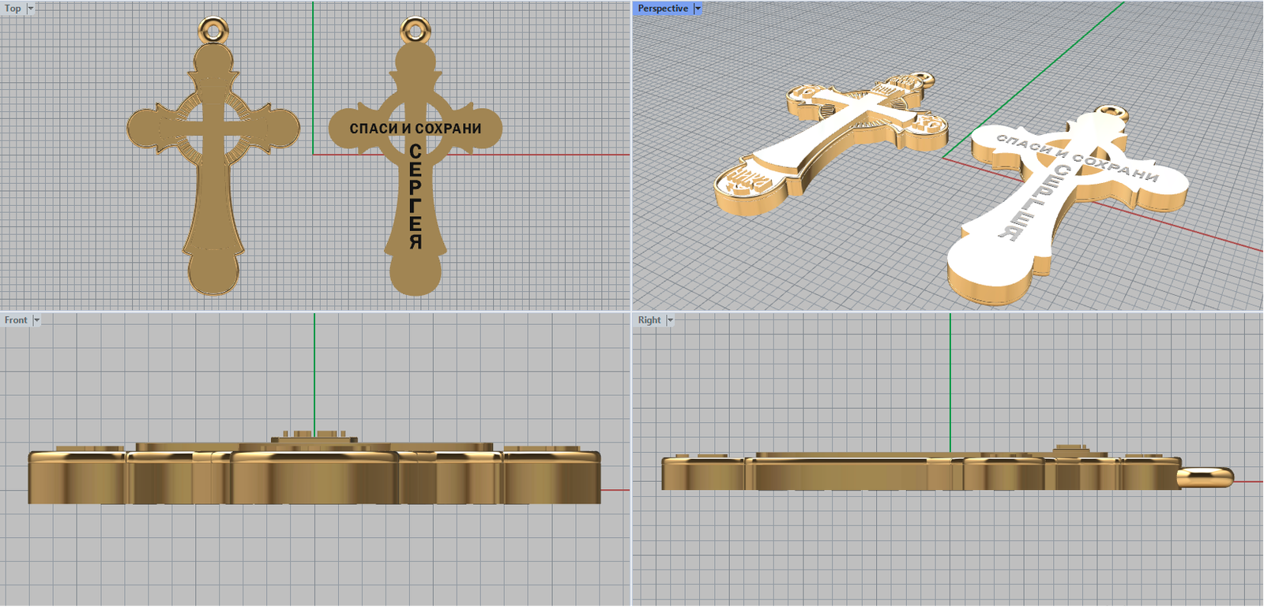Click the Front viewport title label
The width and height of the screenshot is (1264, 609).
click(15, 320)
